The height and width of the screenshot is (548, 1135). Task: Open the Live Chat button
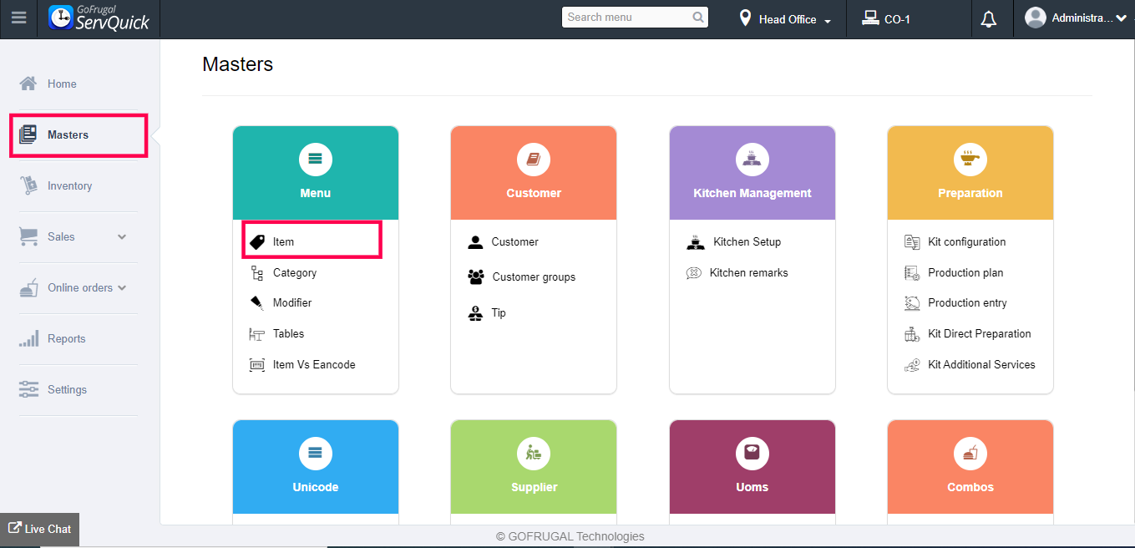point(39,529)
